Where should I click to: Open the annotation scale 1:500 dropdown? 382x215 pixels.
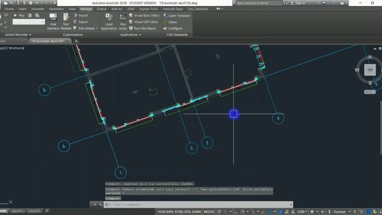pyautogui.click(x=303, y=211)
